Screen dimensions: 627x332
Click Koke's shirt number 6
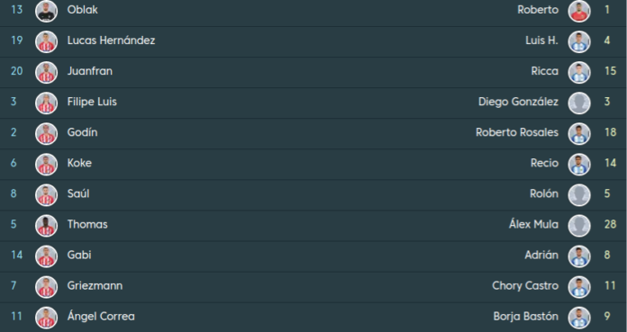pos(14,163)
